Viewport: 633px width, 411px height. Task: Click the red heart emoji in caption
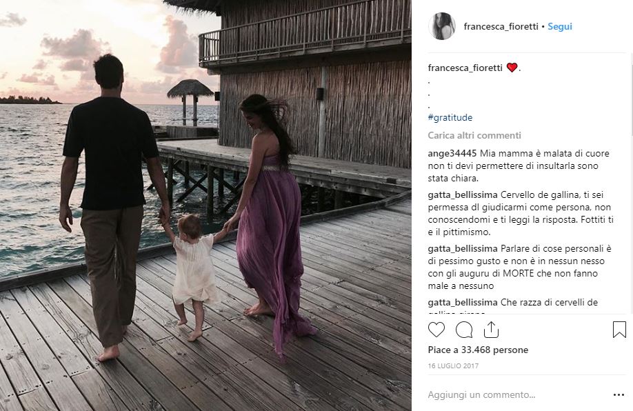[512, 68]
